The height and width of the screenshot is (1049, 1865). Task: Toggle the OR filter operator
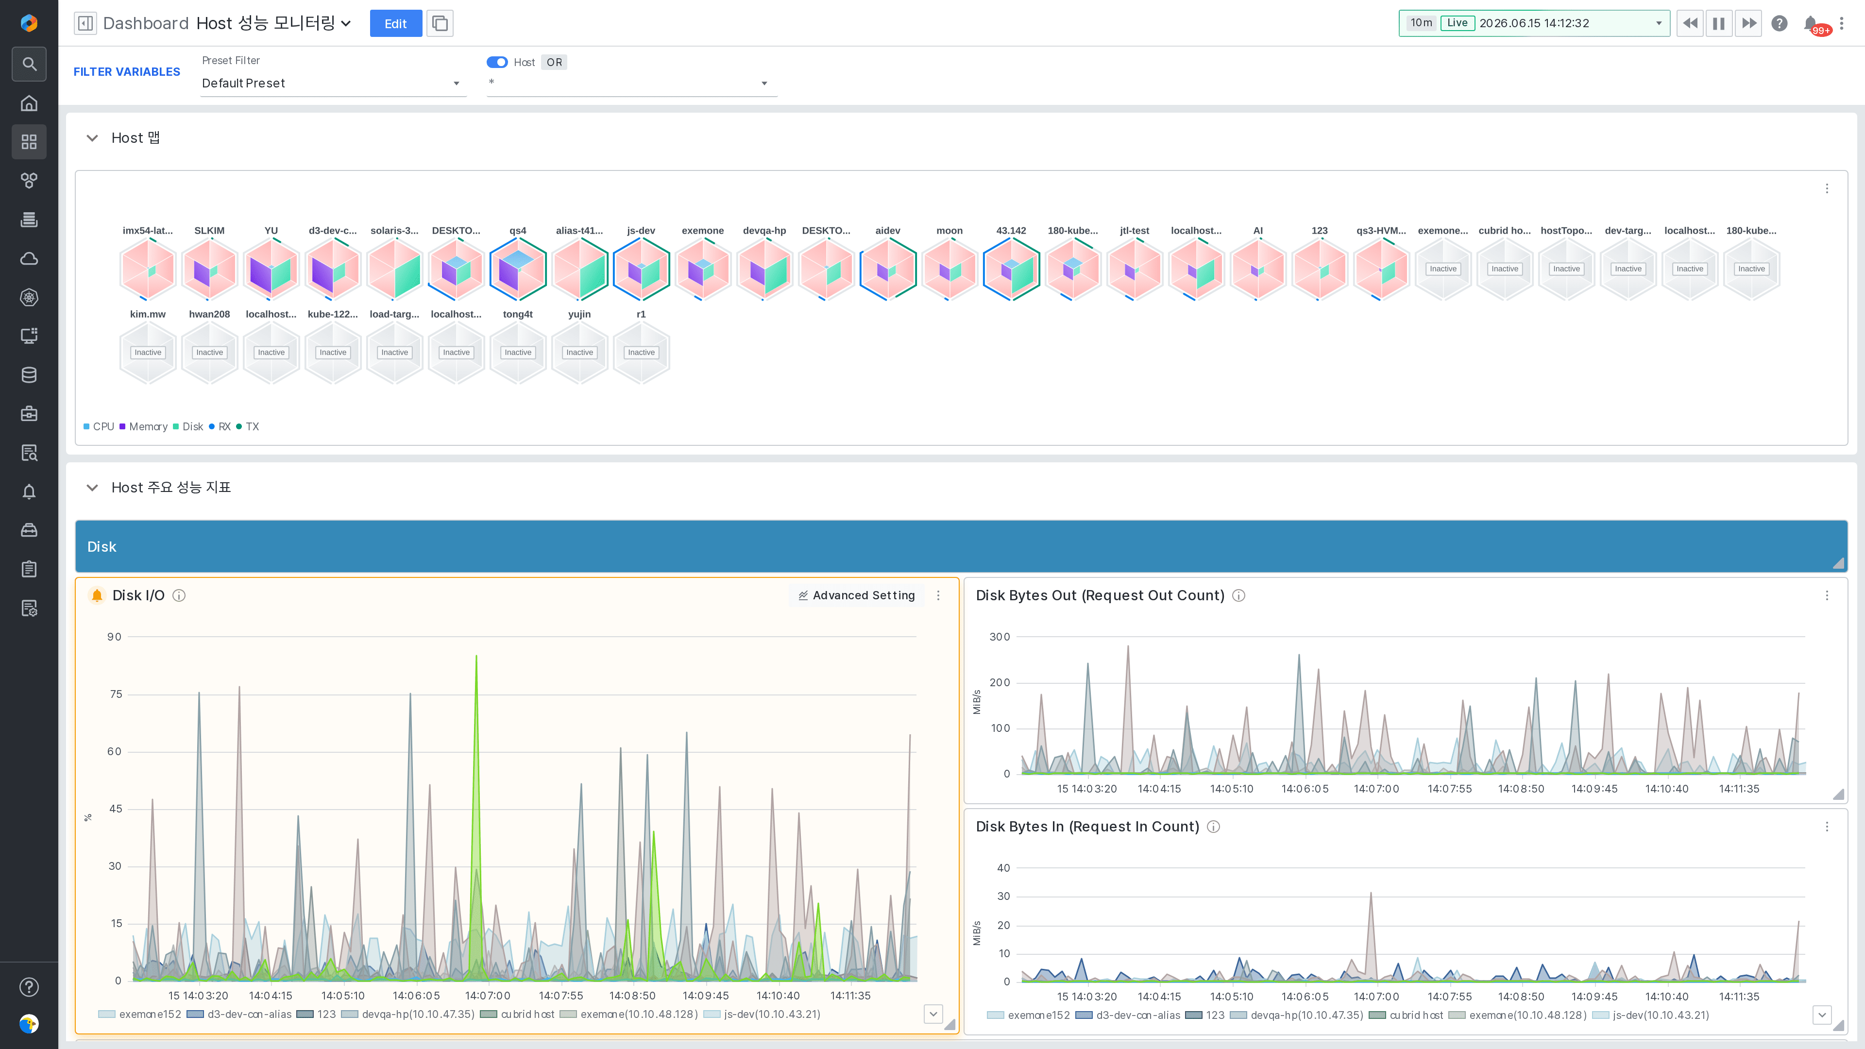coord(554,62)
